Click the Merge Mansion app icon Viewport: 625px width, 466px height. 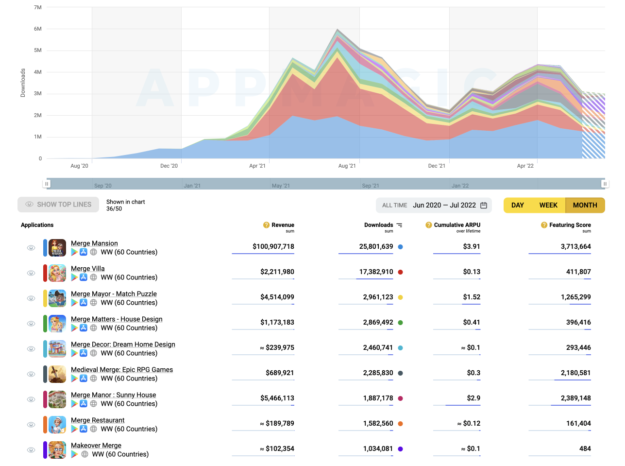tap(57, 248)
